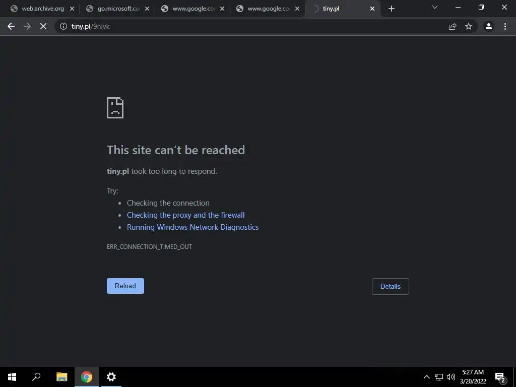The image size is (516, 387).
Task: Close the tiny.pl tab
Action: (372, 9)
